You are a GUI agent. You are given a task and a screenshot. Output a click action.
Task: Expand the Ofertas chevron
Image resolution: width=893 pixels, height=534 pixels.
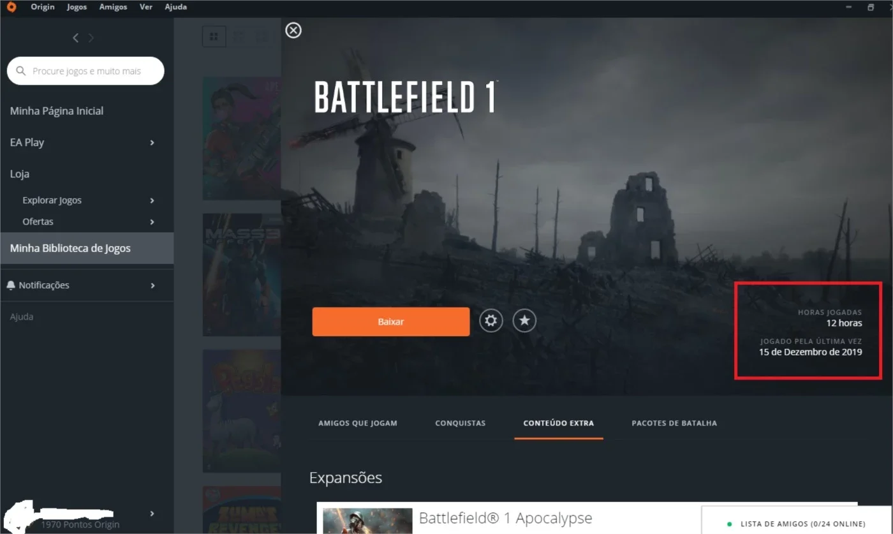(x=152, y=222)
